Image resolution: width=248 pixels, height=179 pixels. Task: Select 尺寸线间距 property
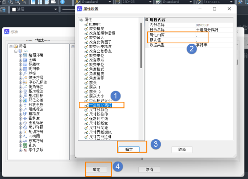pos(99,128)
